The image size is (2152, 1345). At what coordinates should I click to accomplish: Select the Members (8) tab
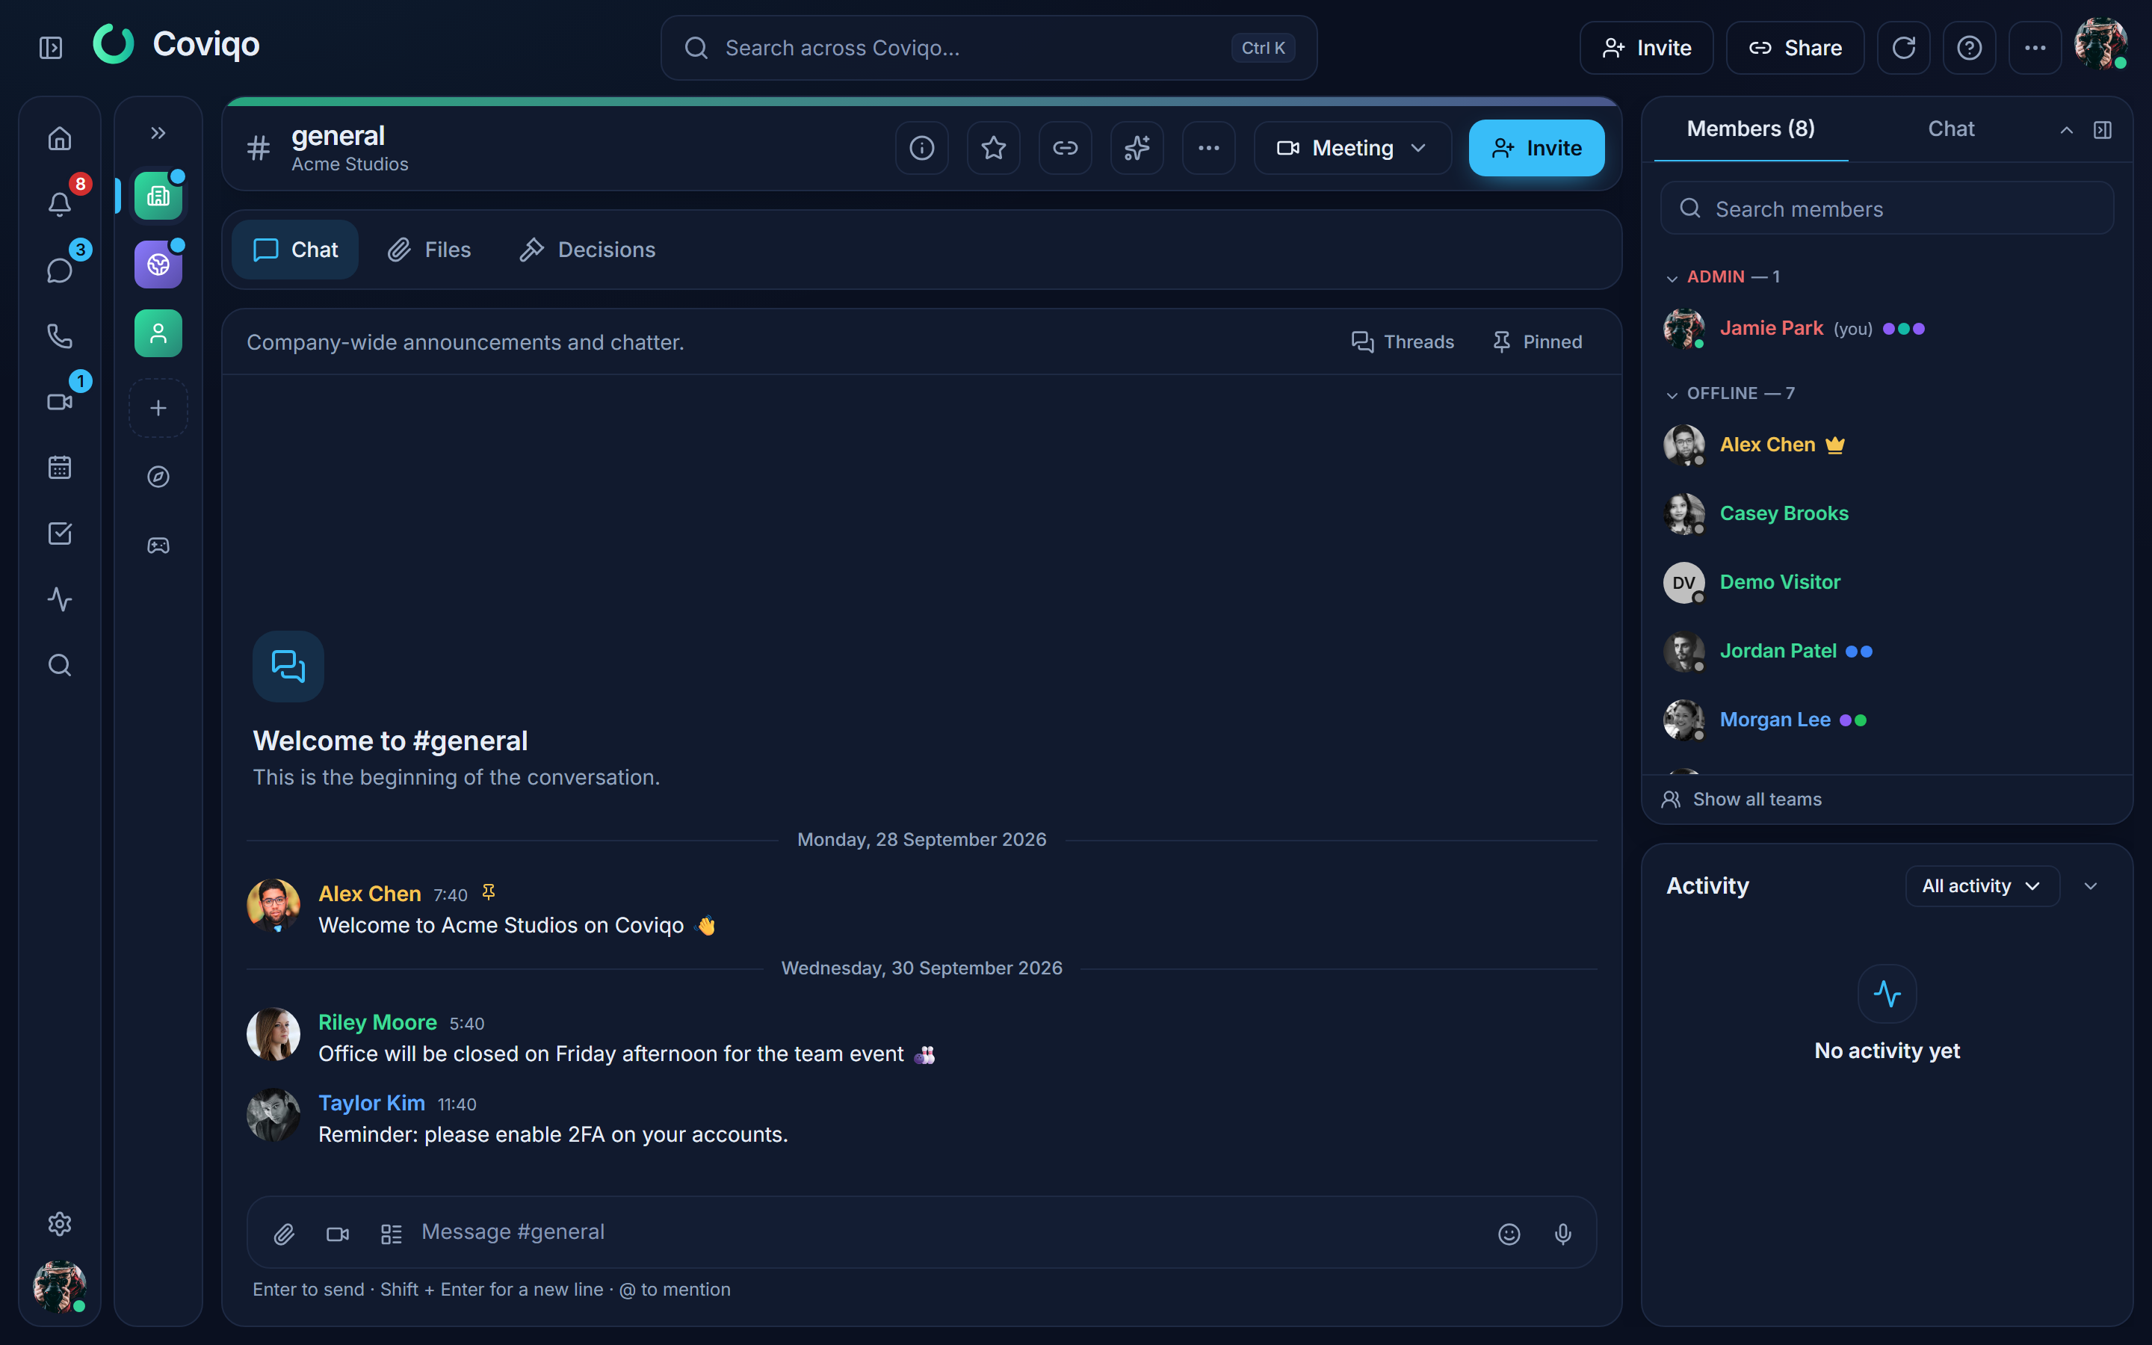coord(1751,129)
